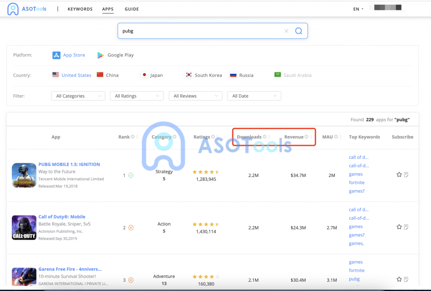Click orange X rank icon for Call of Duty
This screenshot has height=291, width=431.
click(x=131, y=228)
